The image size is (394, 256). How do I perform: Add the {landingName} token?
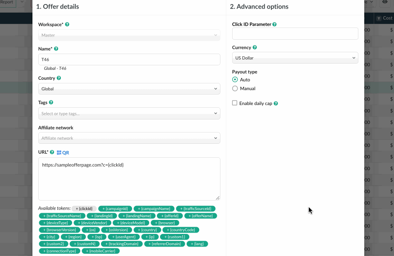(137, 216)
